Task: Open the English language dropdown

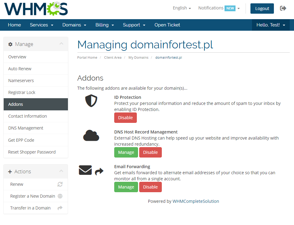Action: [x=182, y=8]
